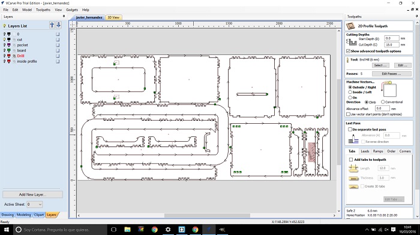
Task: Move layer down with the down arrow
Action: [x=58, y=25]
